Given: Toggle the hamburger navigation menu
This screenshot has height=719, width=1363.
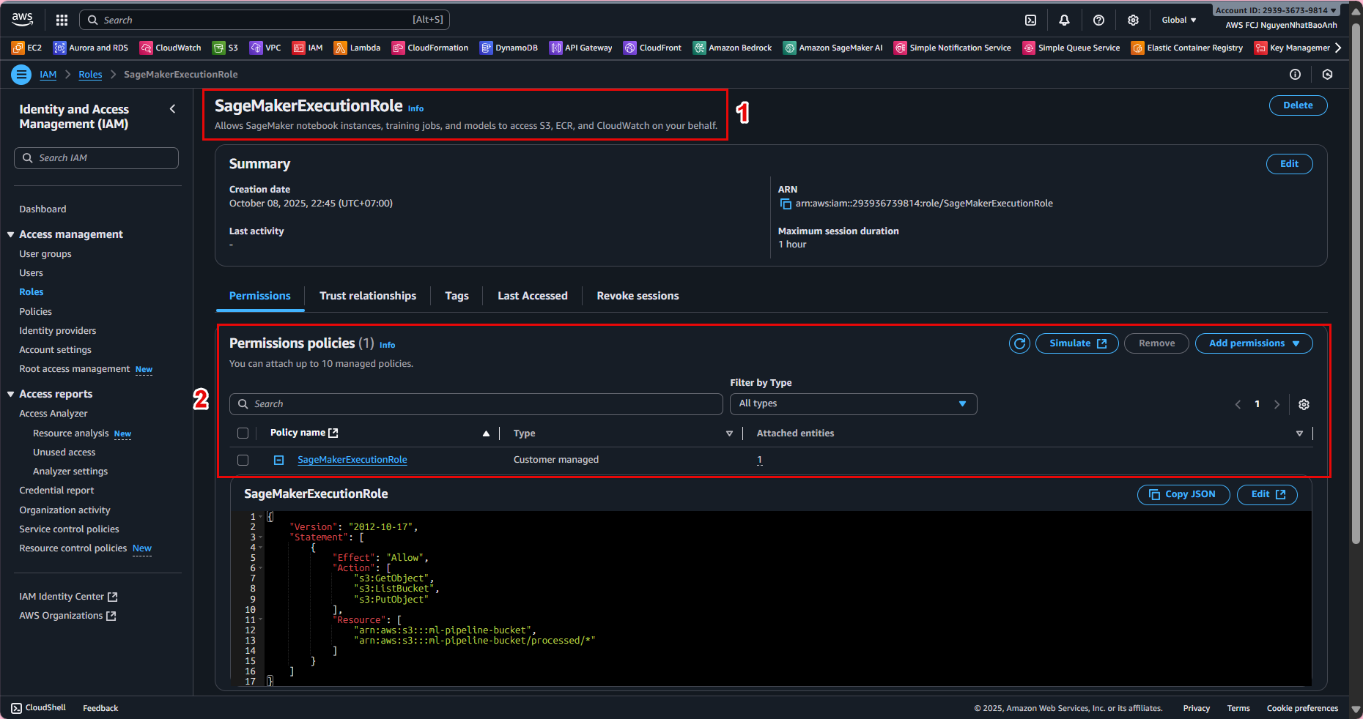Looking at the screenshot, I should click(x=21, y=75).
